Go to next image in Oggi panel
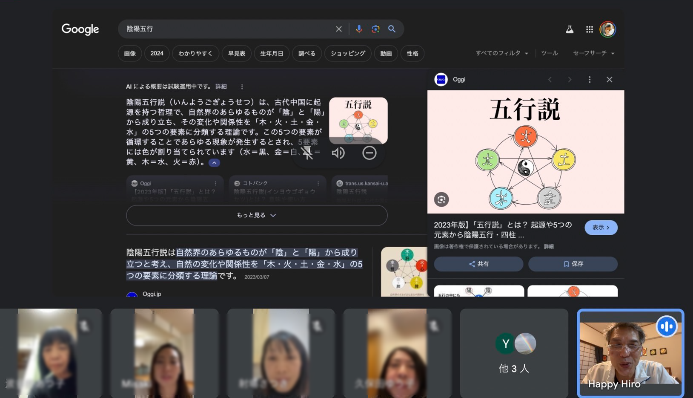This screenshot has width=693, height=398. click(x=569, y=80)
